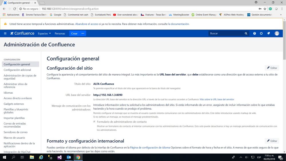The image size is (286, 161).
Task: Show more bookmarks overflow chevron
Action: (x=281, y=15)
